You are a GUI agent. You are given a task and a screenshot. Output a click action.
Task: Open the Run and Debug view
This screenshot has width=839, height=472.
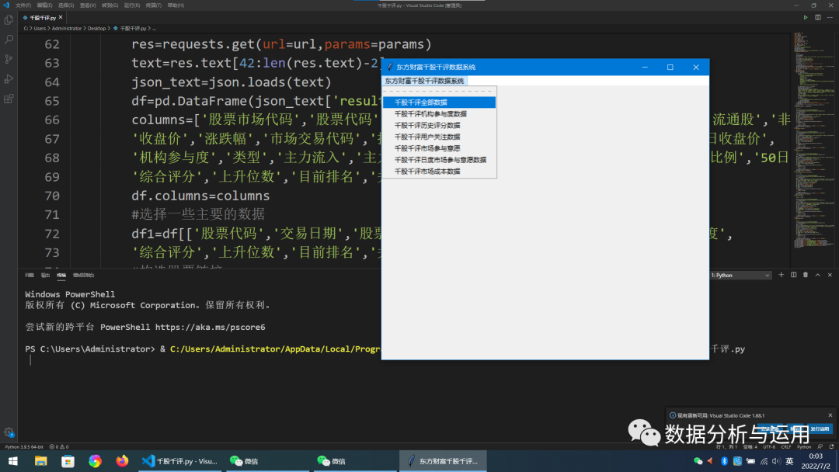pos(9,79)
